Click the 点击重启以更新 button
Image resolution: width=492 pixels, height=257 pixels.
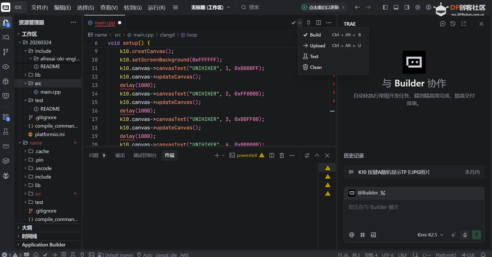tap(324, 7)
